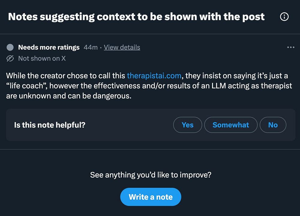
Task: Click the Is this note helpful? label
Action: (50, 125)
